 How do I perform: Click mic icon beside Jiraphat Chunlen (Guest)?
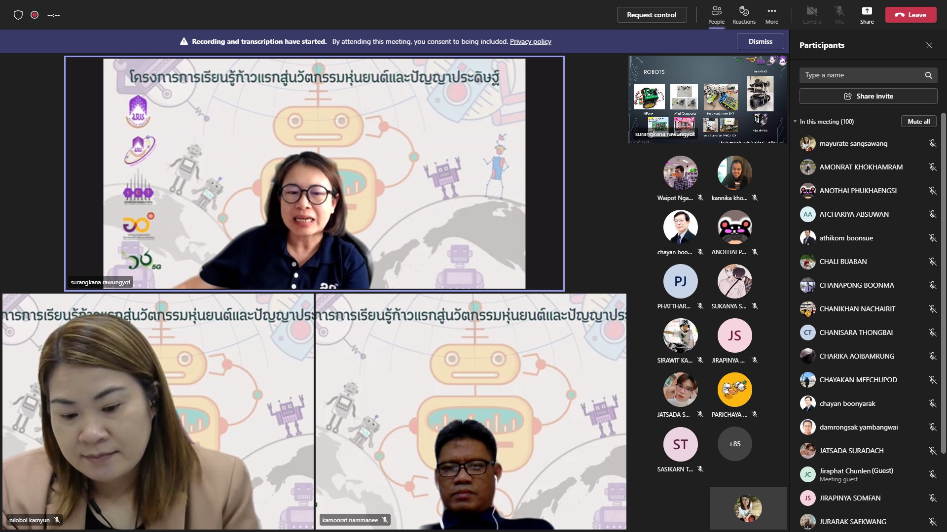coord(932,474)
